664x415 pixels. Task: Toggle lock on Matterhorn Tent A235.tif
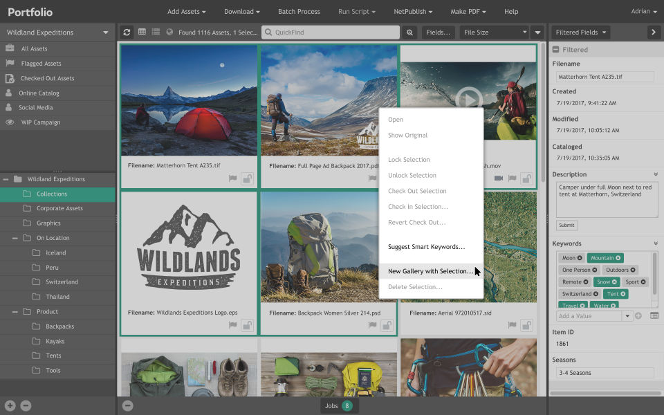(x=248, y=178)
